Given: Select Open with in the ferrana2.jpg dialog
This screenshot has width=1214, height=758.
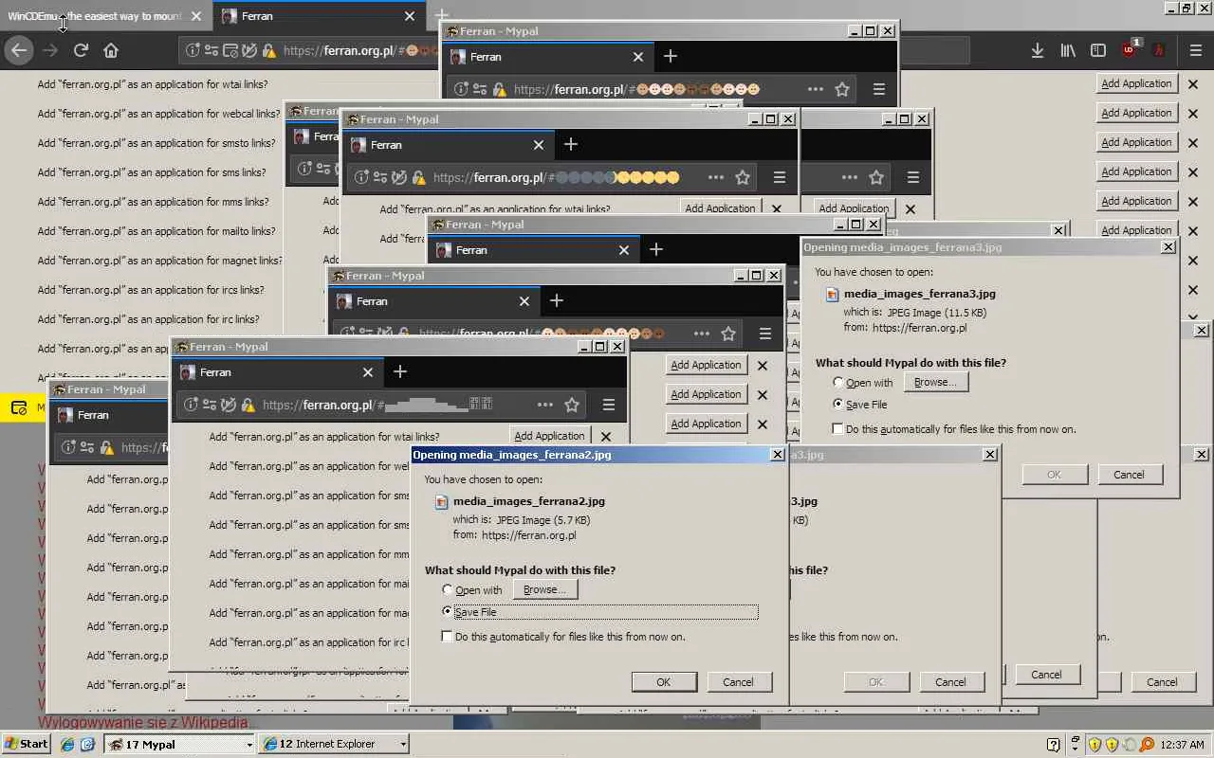Looking at the screenshot, I should [x=448, y=590].
